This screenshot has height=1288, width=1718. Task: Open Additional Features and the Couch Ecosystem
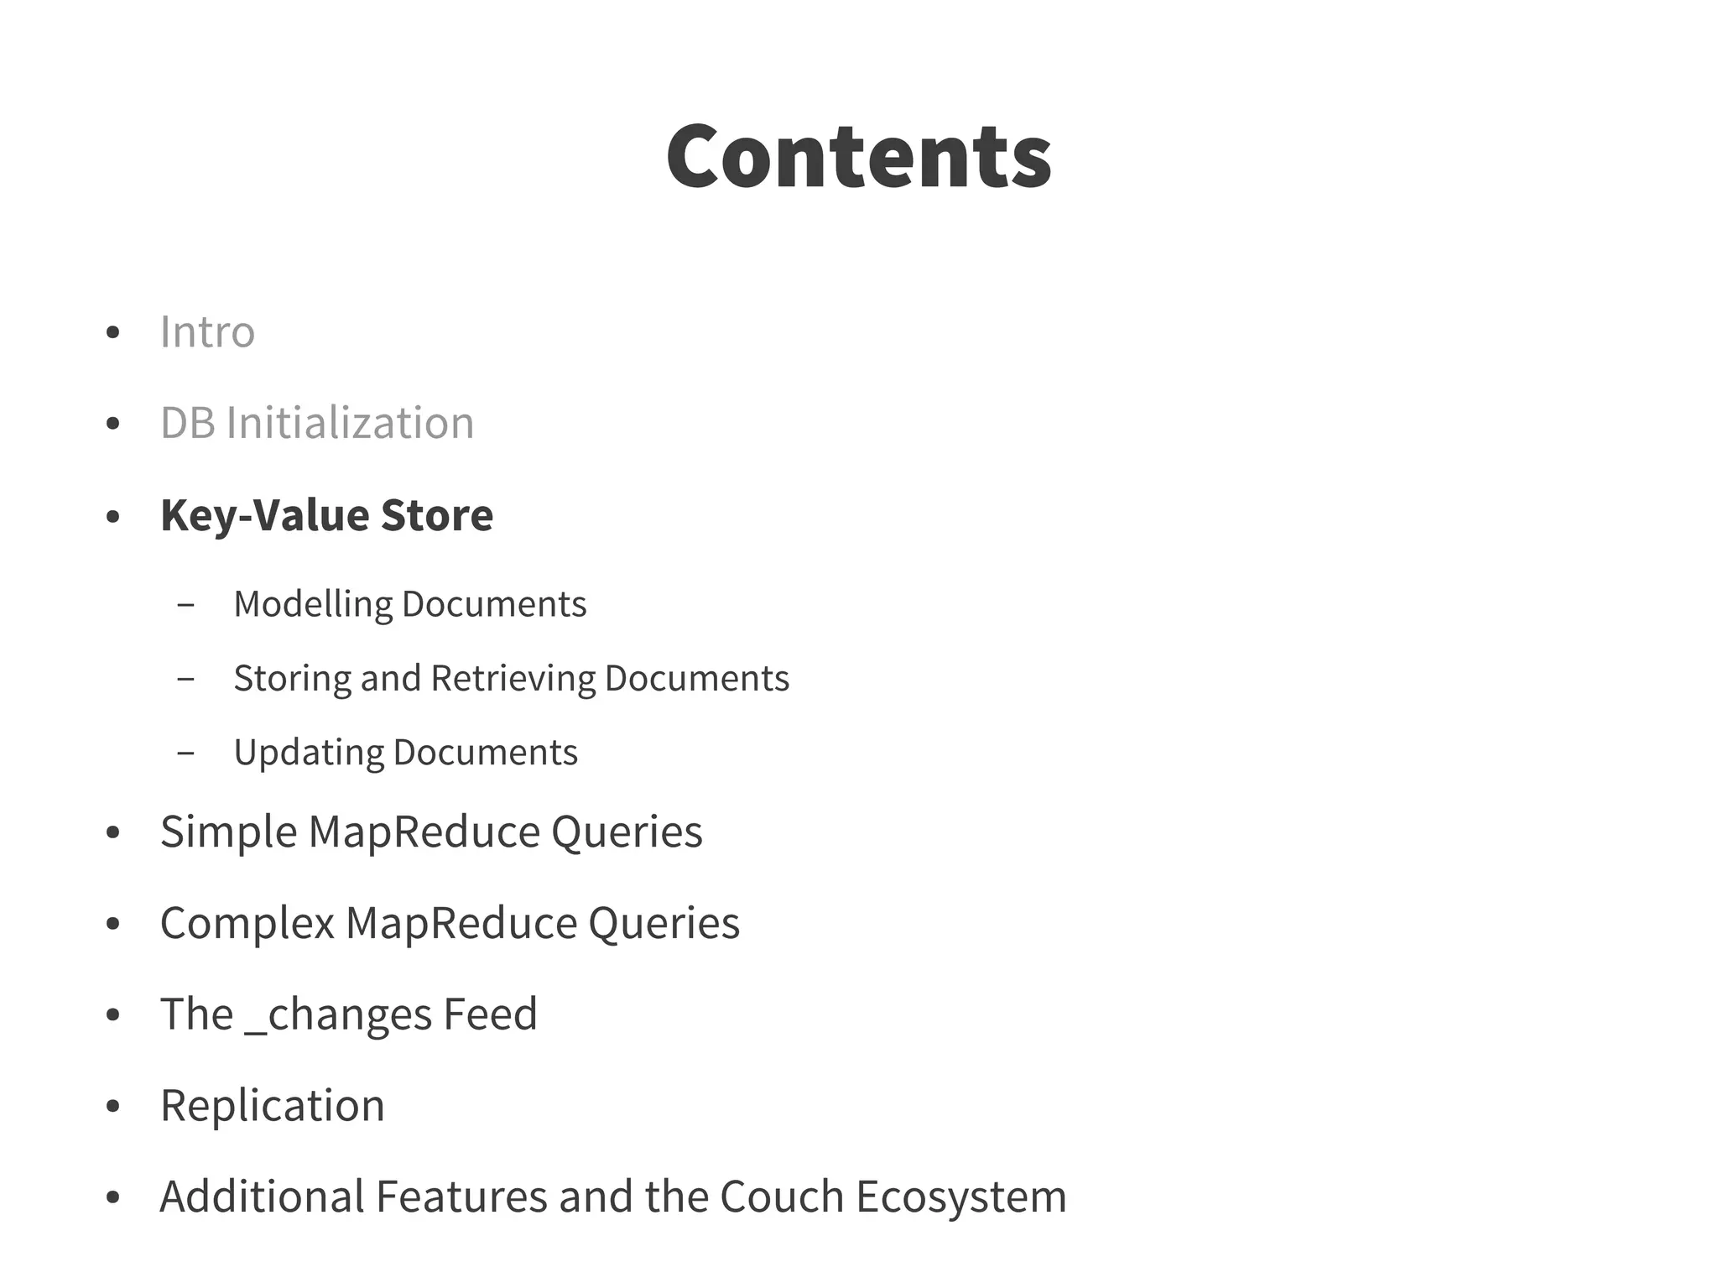612,1197
